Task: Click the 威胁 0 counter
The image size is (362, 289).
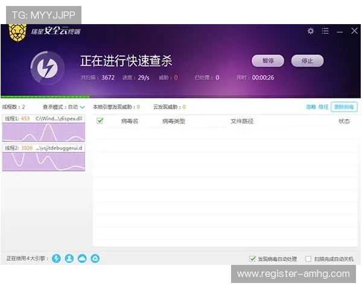Action: [168, 78]
